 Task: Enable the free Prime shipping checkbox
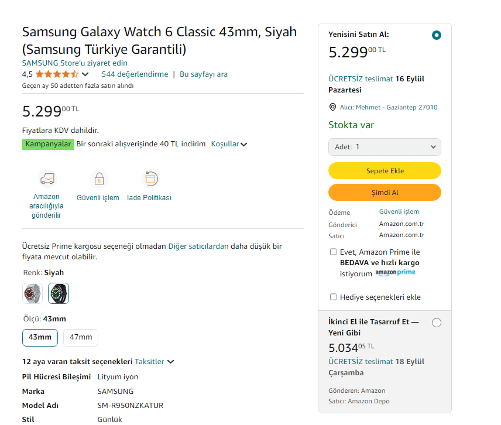[334, 252]
